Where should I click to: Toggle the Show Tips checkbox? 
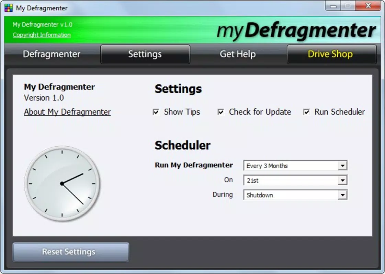coord(156,112)
